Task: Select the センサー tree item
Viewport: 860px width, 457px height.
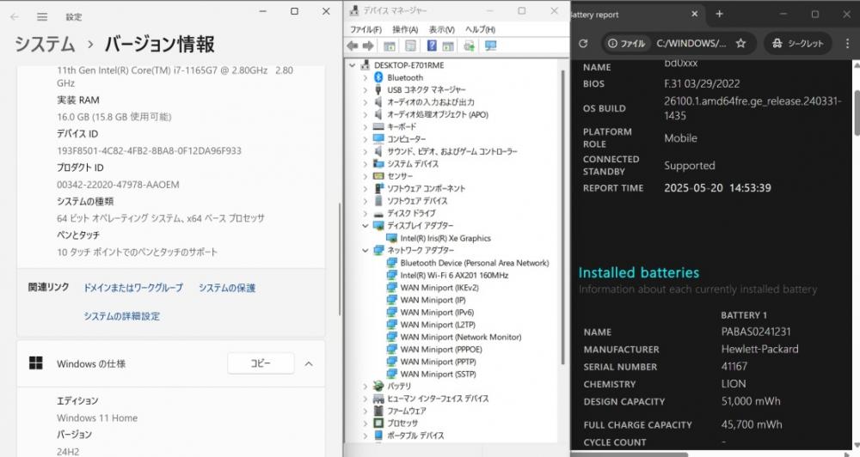Action: 399,176
